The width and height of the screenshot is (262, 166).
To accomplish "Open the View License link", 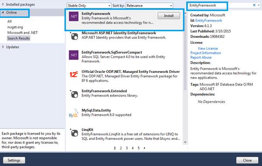I will (208, 48).
